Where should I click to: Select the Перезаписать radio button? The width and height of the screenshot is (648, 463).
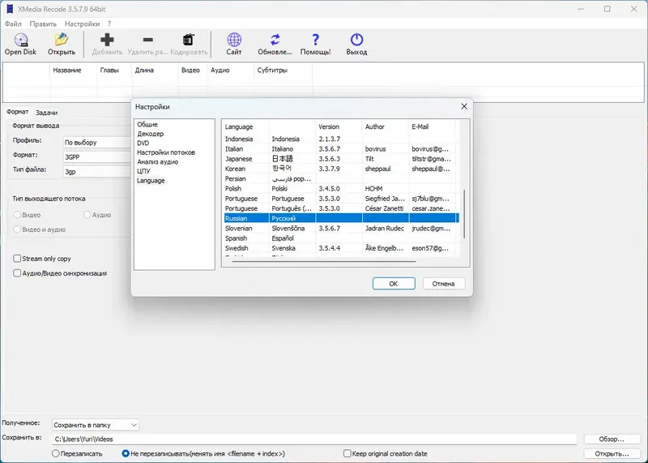coord(55,453)
